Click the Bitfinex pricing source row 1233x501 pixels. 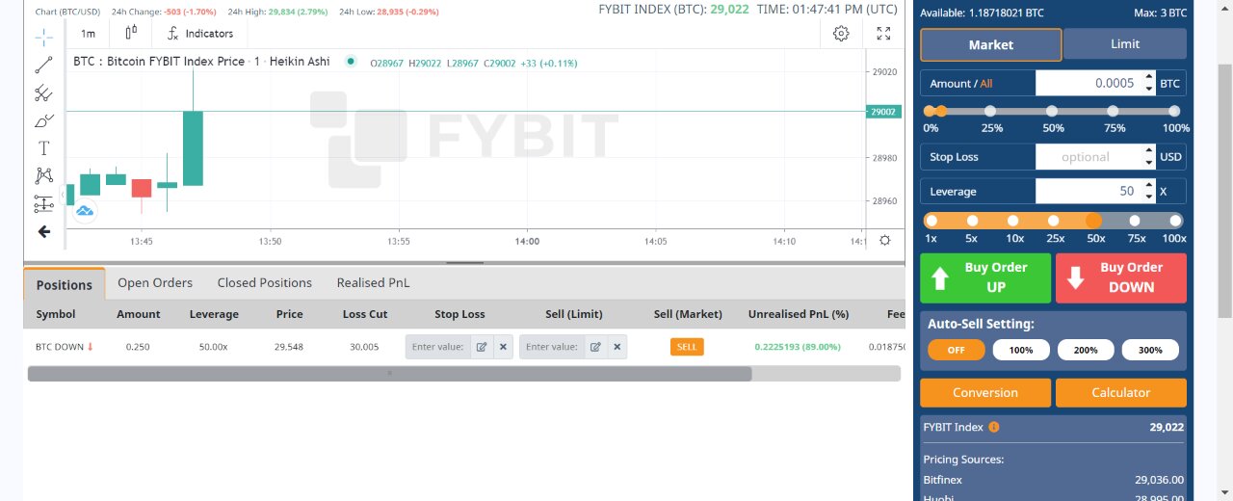(x=1053, y=480)
